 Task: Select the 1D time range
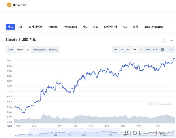pyautogui.click(x=115, y=50)
